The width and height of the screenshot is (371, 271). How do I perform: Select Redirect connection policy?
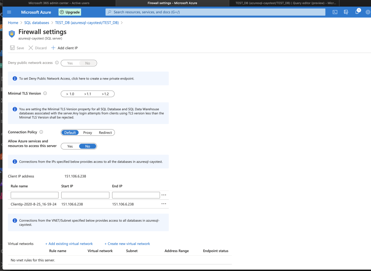pos(105,132)
